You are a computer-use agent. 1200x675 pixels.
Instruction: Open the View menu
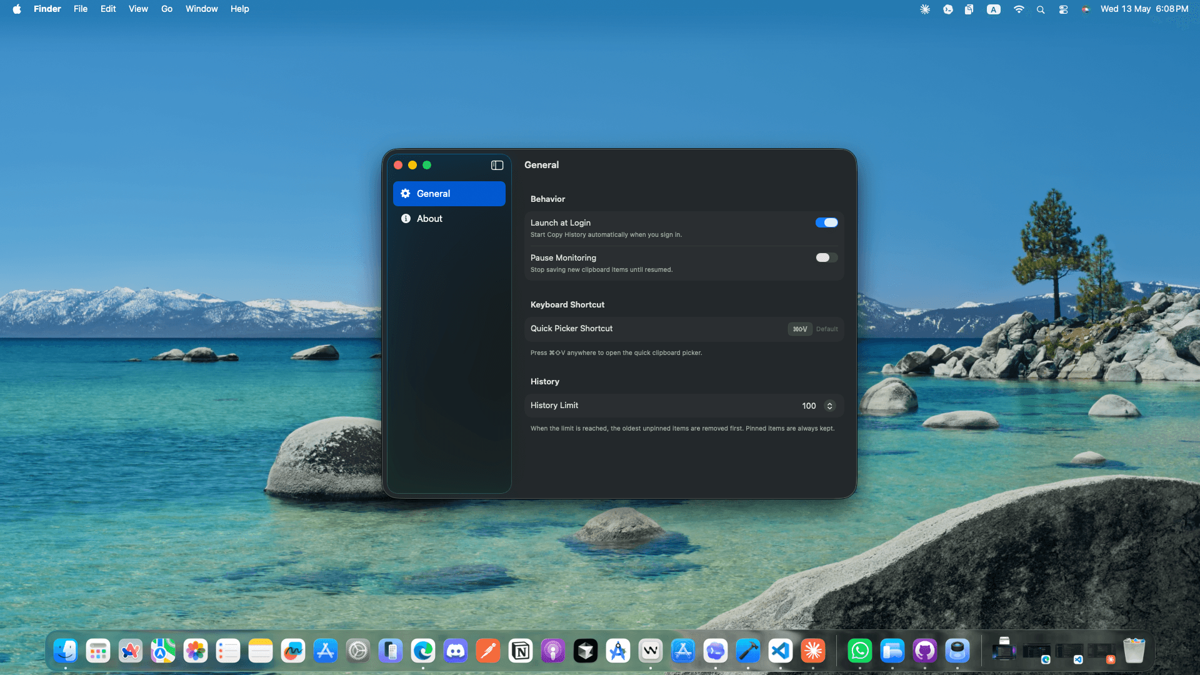click(x=138, y=9)
